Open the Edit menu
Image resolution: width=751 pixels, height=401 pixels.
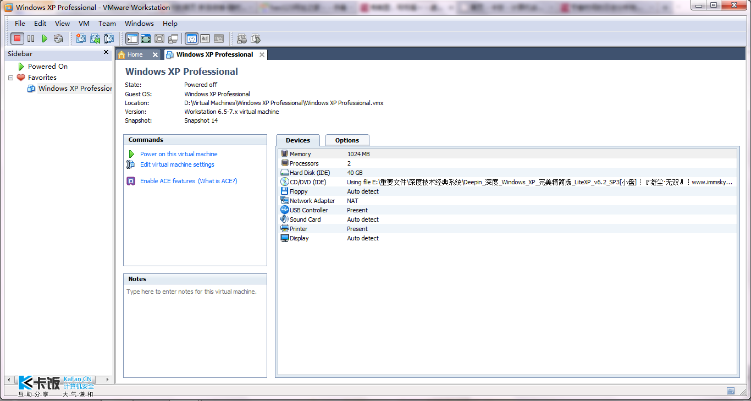pos(40,23)
